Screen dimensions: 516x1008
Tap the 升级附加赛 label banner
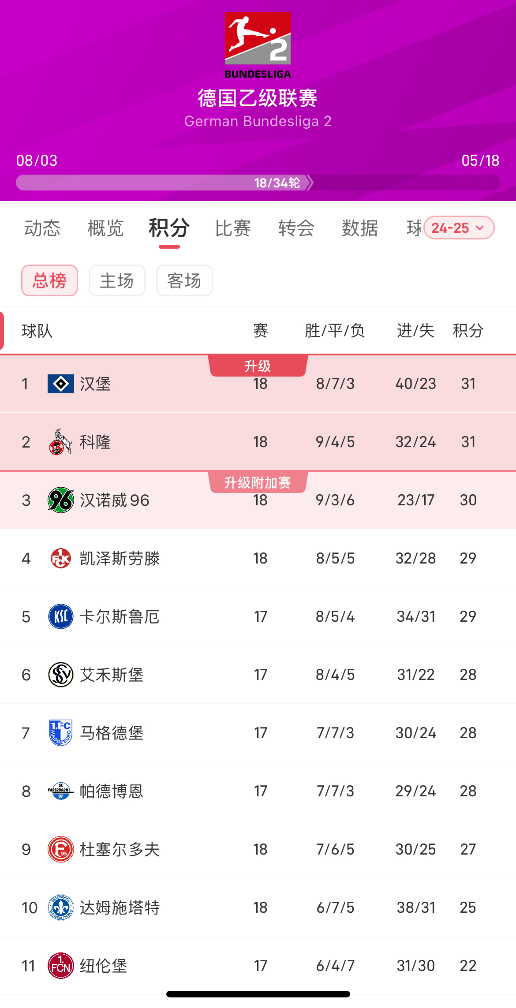click(258, 483)
